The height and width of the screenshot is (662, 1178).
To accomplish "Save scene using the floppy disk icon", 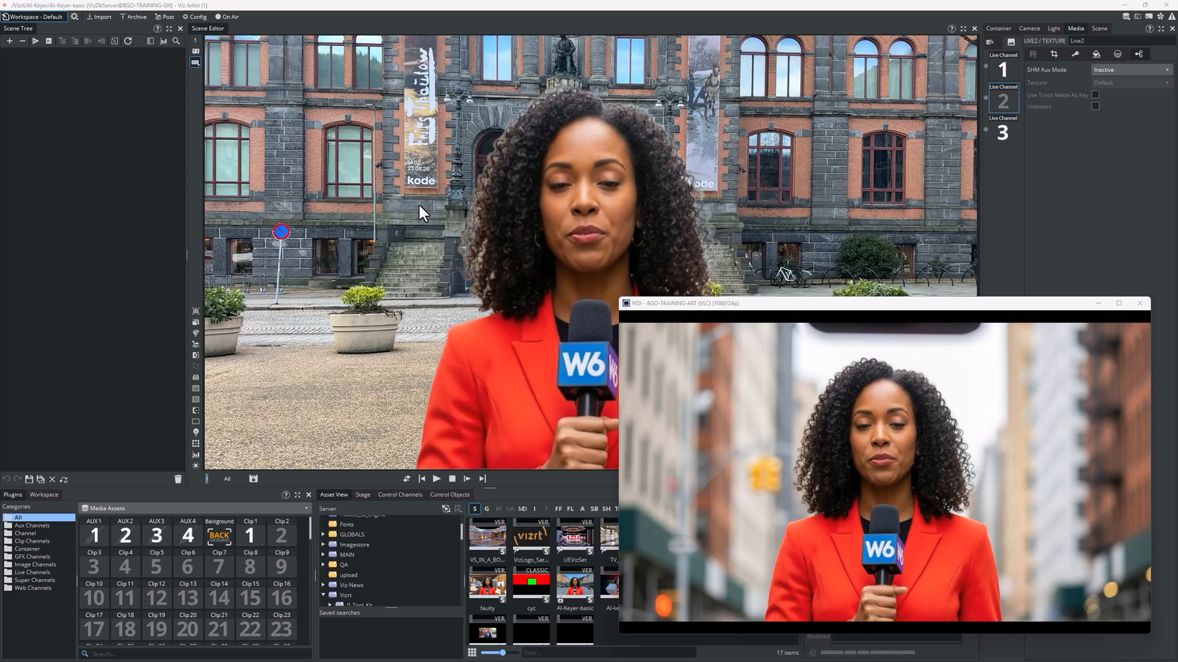I will point(29,479).
